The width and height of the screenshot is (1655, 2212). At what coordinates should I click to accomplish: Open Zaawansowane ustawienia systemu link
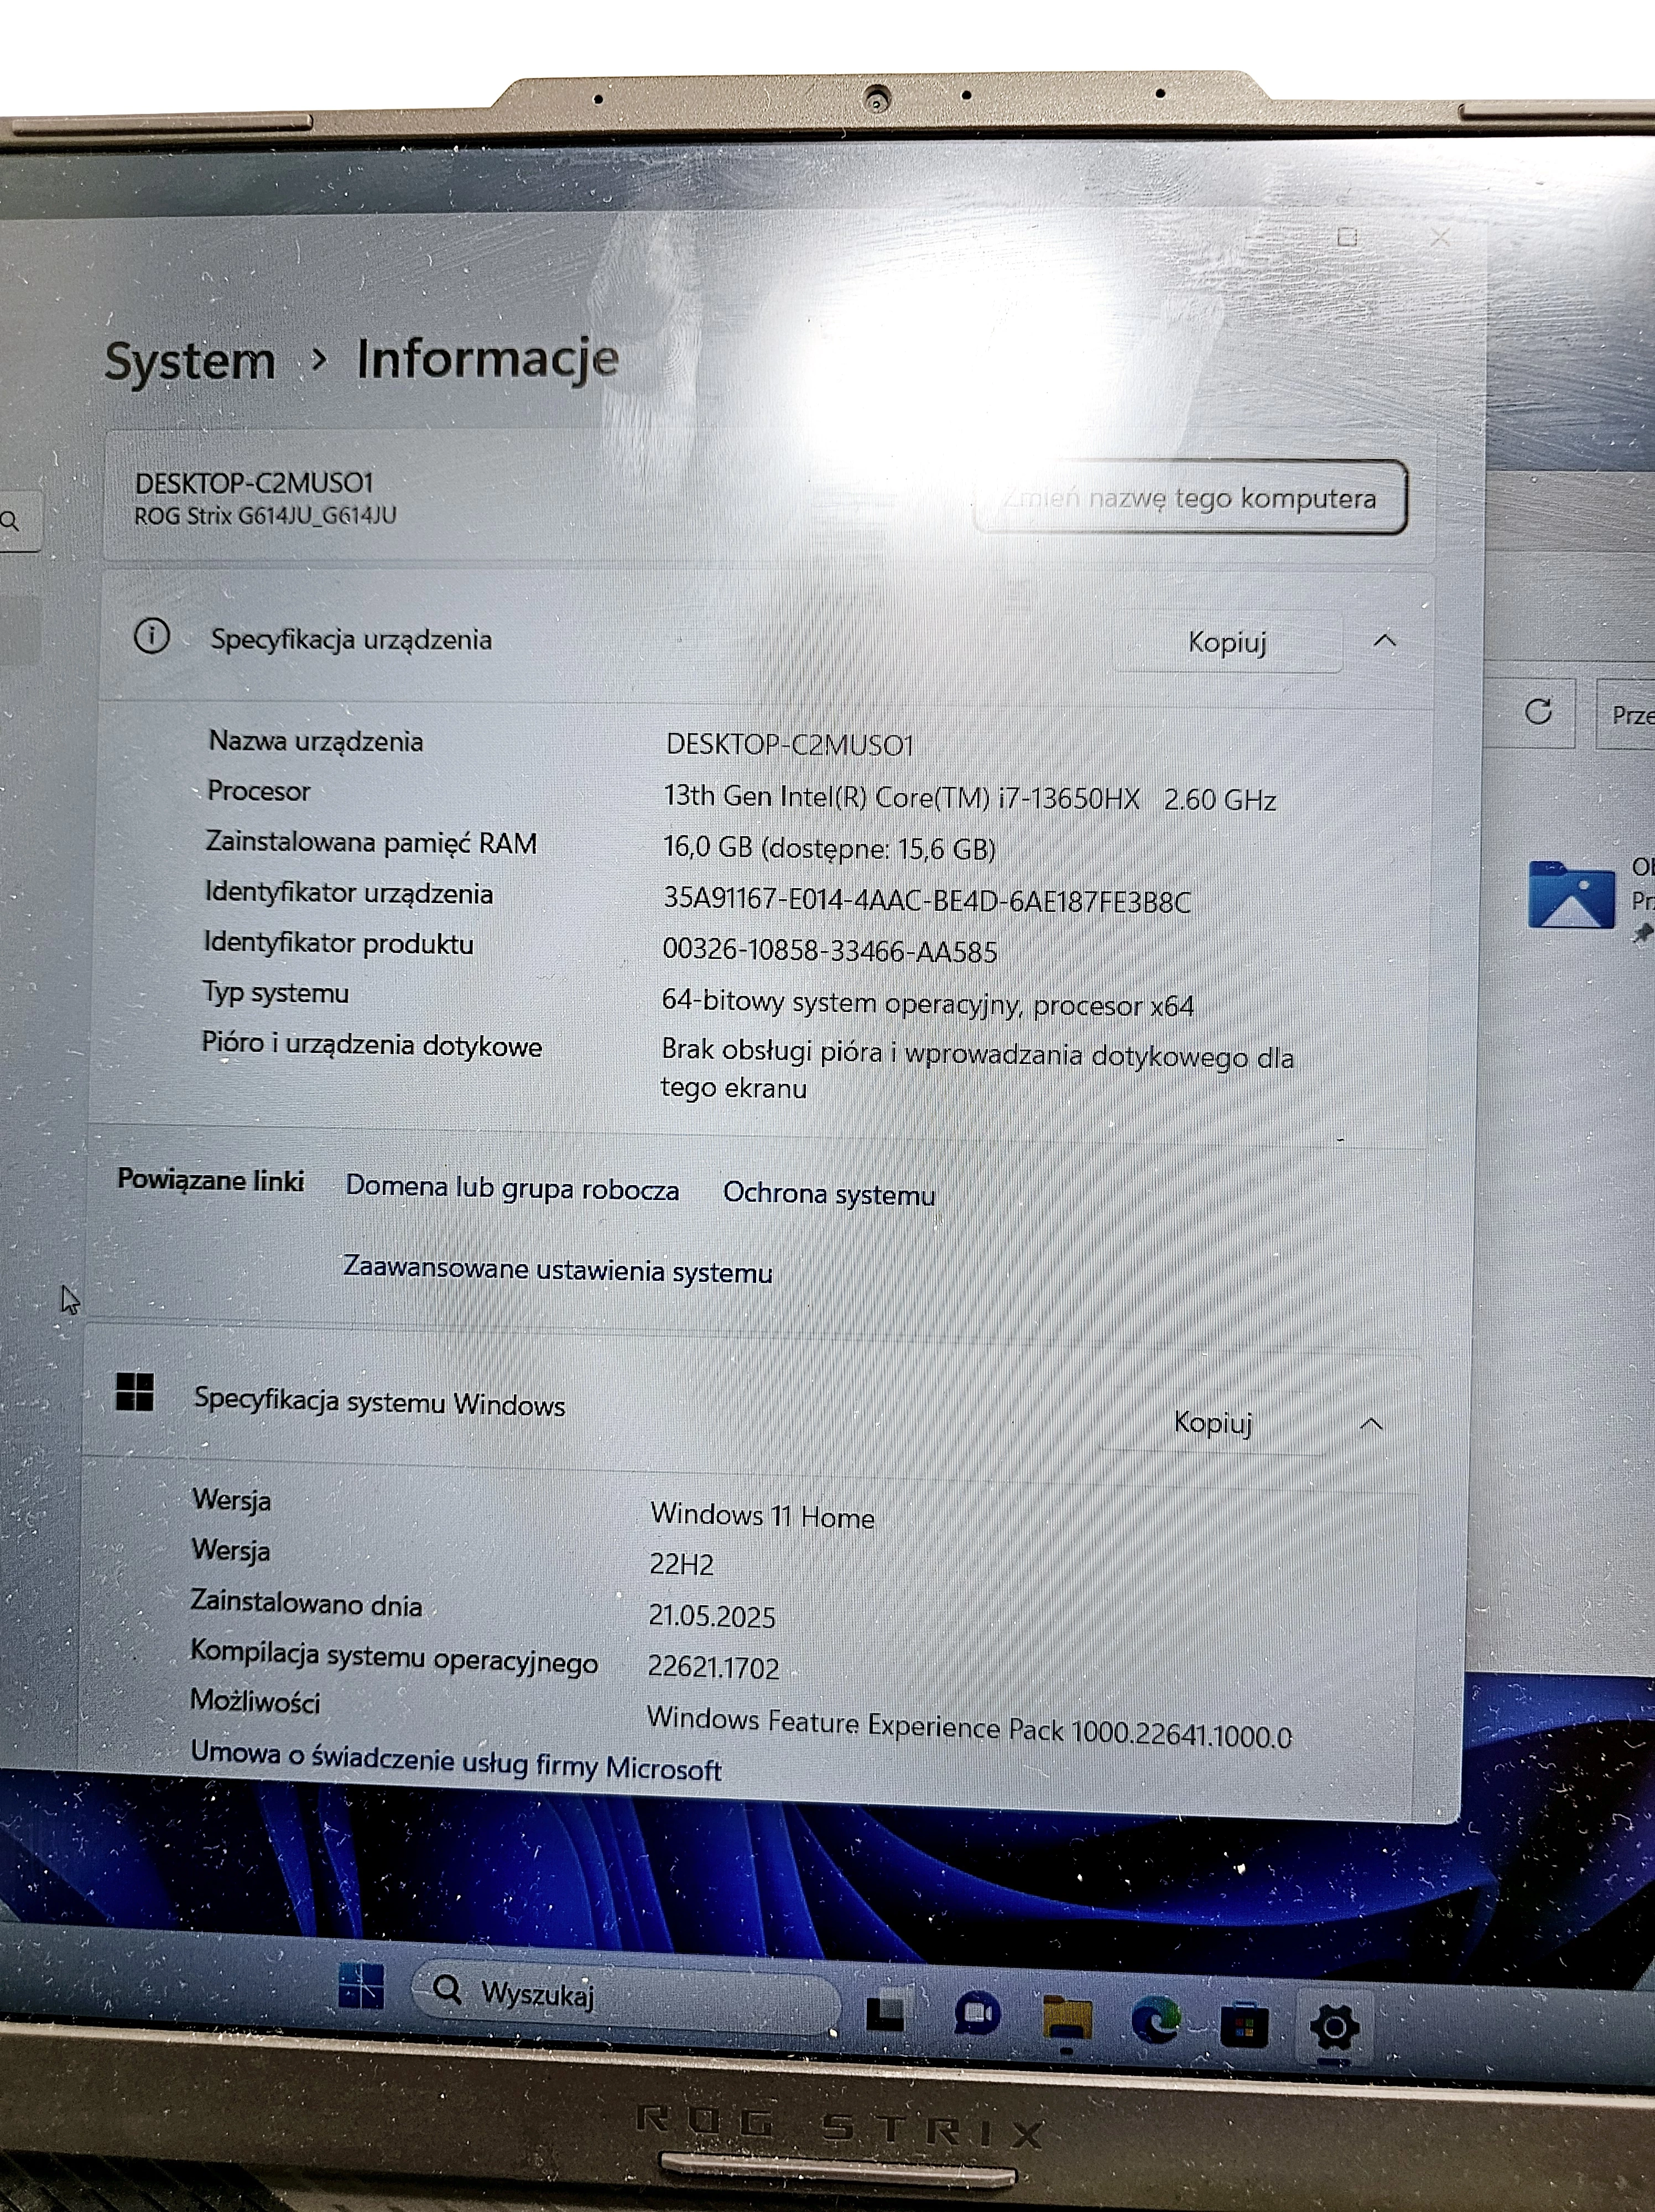point(557,1270)
